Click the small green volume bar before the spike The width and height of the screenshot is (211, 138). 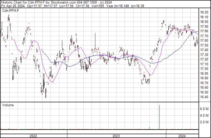[149, 128]
